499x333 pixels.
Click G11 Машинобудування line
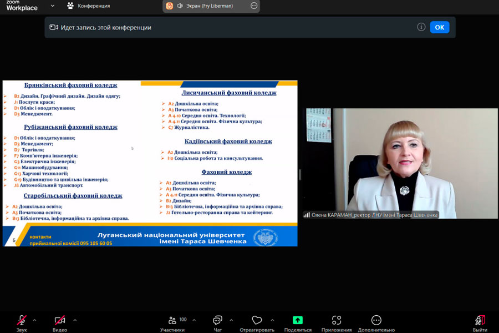pyautogui.click(x=40, y=168)
